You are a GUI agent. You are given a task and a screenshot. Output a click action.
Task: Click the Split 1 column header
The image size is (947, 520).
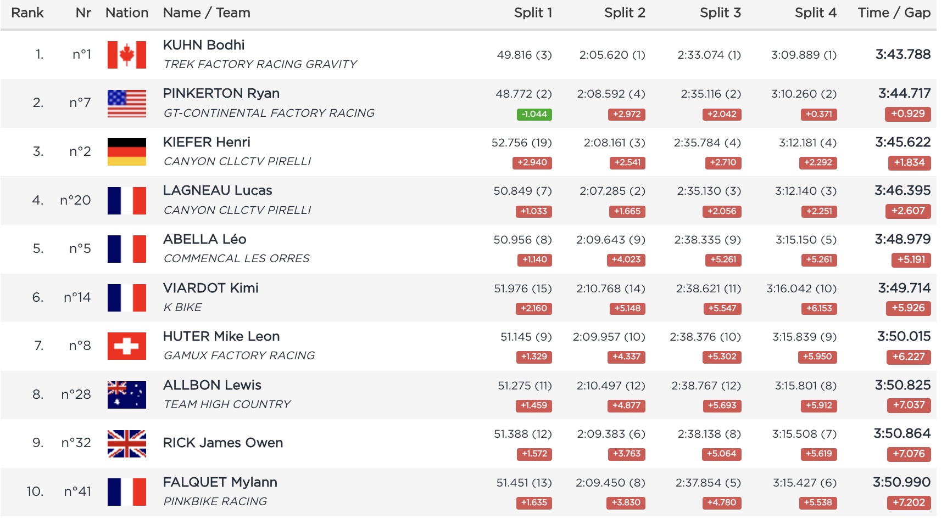tap(533, 13)
